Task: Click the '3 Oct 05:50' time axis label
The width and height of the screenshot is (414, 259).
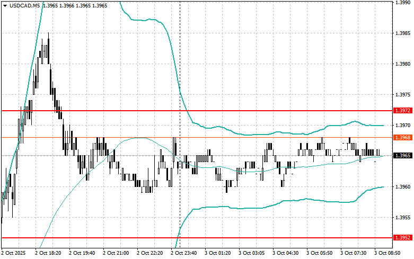Action: 320,253
